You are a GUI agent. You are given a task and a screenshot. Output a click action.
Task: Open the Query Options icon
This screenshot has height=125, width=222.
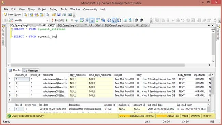tap(87, 20)
